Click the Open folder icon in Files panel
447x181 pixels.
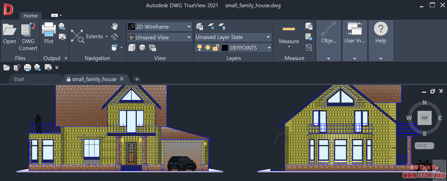click(10, 30)
